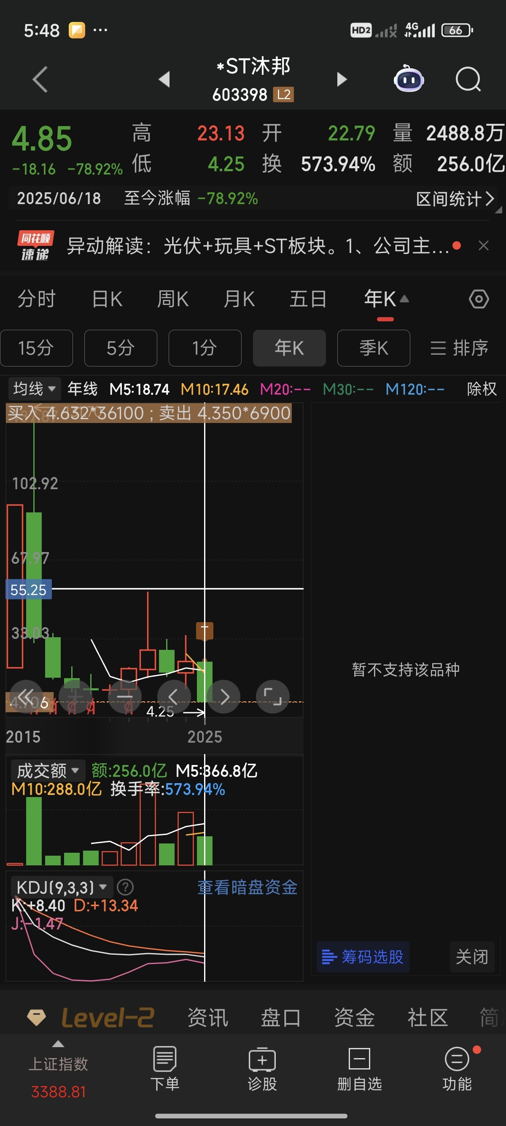Tap the brown marker flag on chart
The image size is (506, 1126).
(x=205, y=631)
